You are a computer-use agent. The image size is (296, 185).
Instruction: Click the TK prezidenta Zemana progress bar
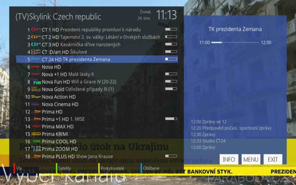click(x=235, y=42)
